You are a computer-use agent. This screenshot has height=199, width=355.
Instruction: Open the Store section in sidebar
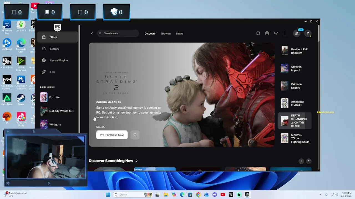pos(57,37)
